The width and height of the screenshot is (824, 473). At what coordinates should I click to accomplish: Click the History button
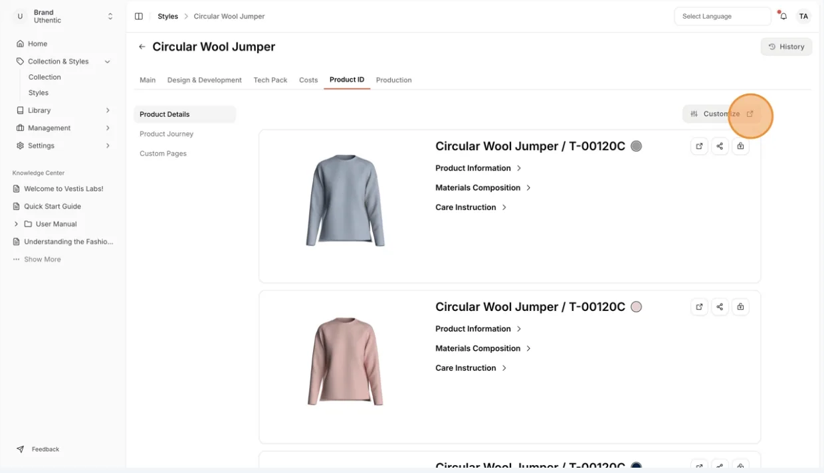[786, 47]
